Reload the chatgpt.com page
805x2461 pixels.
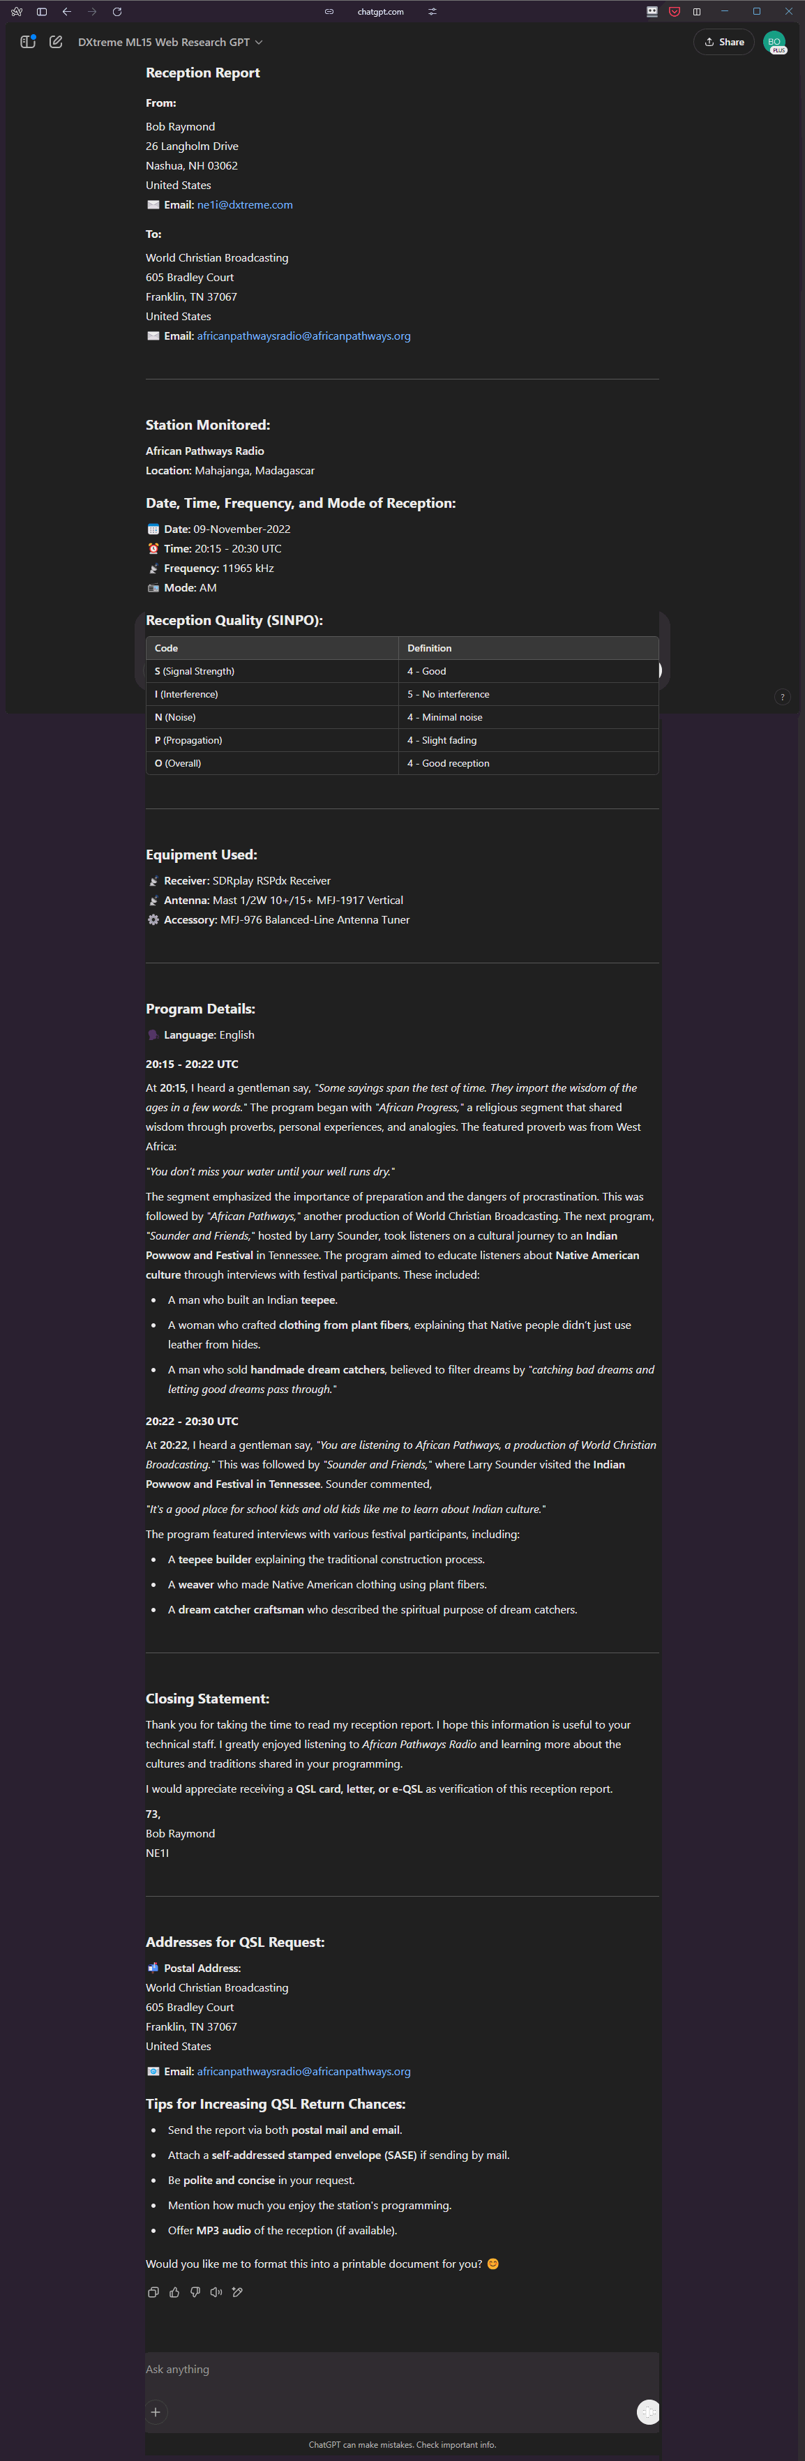[116, 11]
